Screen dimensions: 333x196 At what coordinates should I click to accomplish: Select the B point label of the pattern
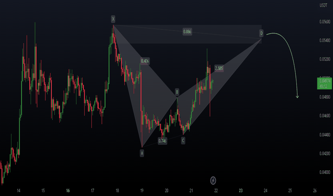point(177,92)
